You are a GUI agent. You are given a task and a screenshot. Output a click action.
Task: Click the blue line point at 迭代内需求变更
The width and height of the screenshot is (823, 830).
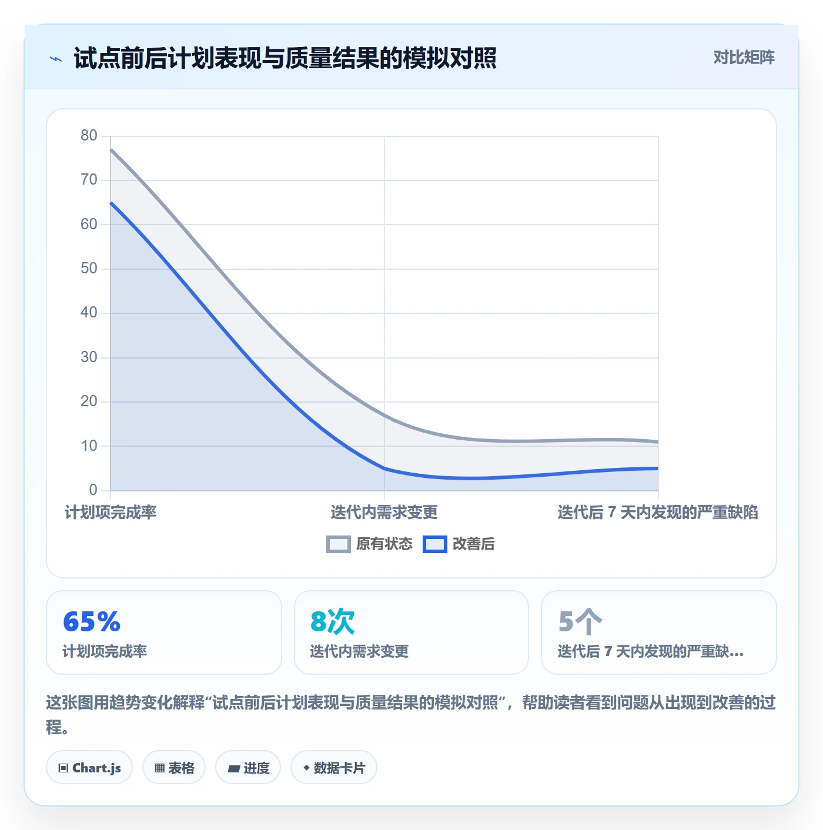coord(384,468)
